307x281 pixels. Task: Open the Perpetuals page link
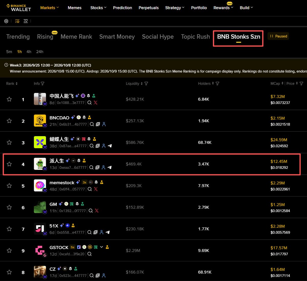149,8
